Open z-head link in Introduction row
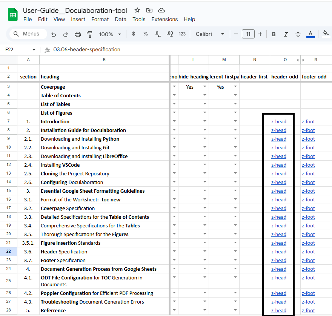Screen dimensions: 332x316 [x=279, y=122]
